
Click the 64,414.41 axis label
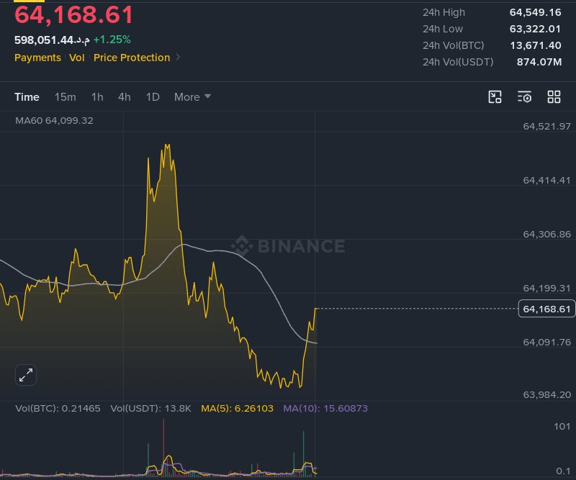point(546,181)
